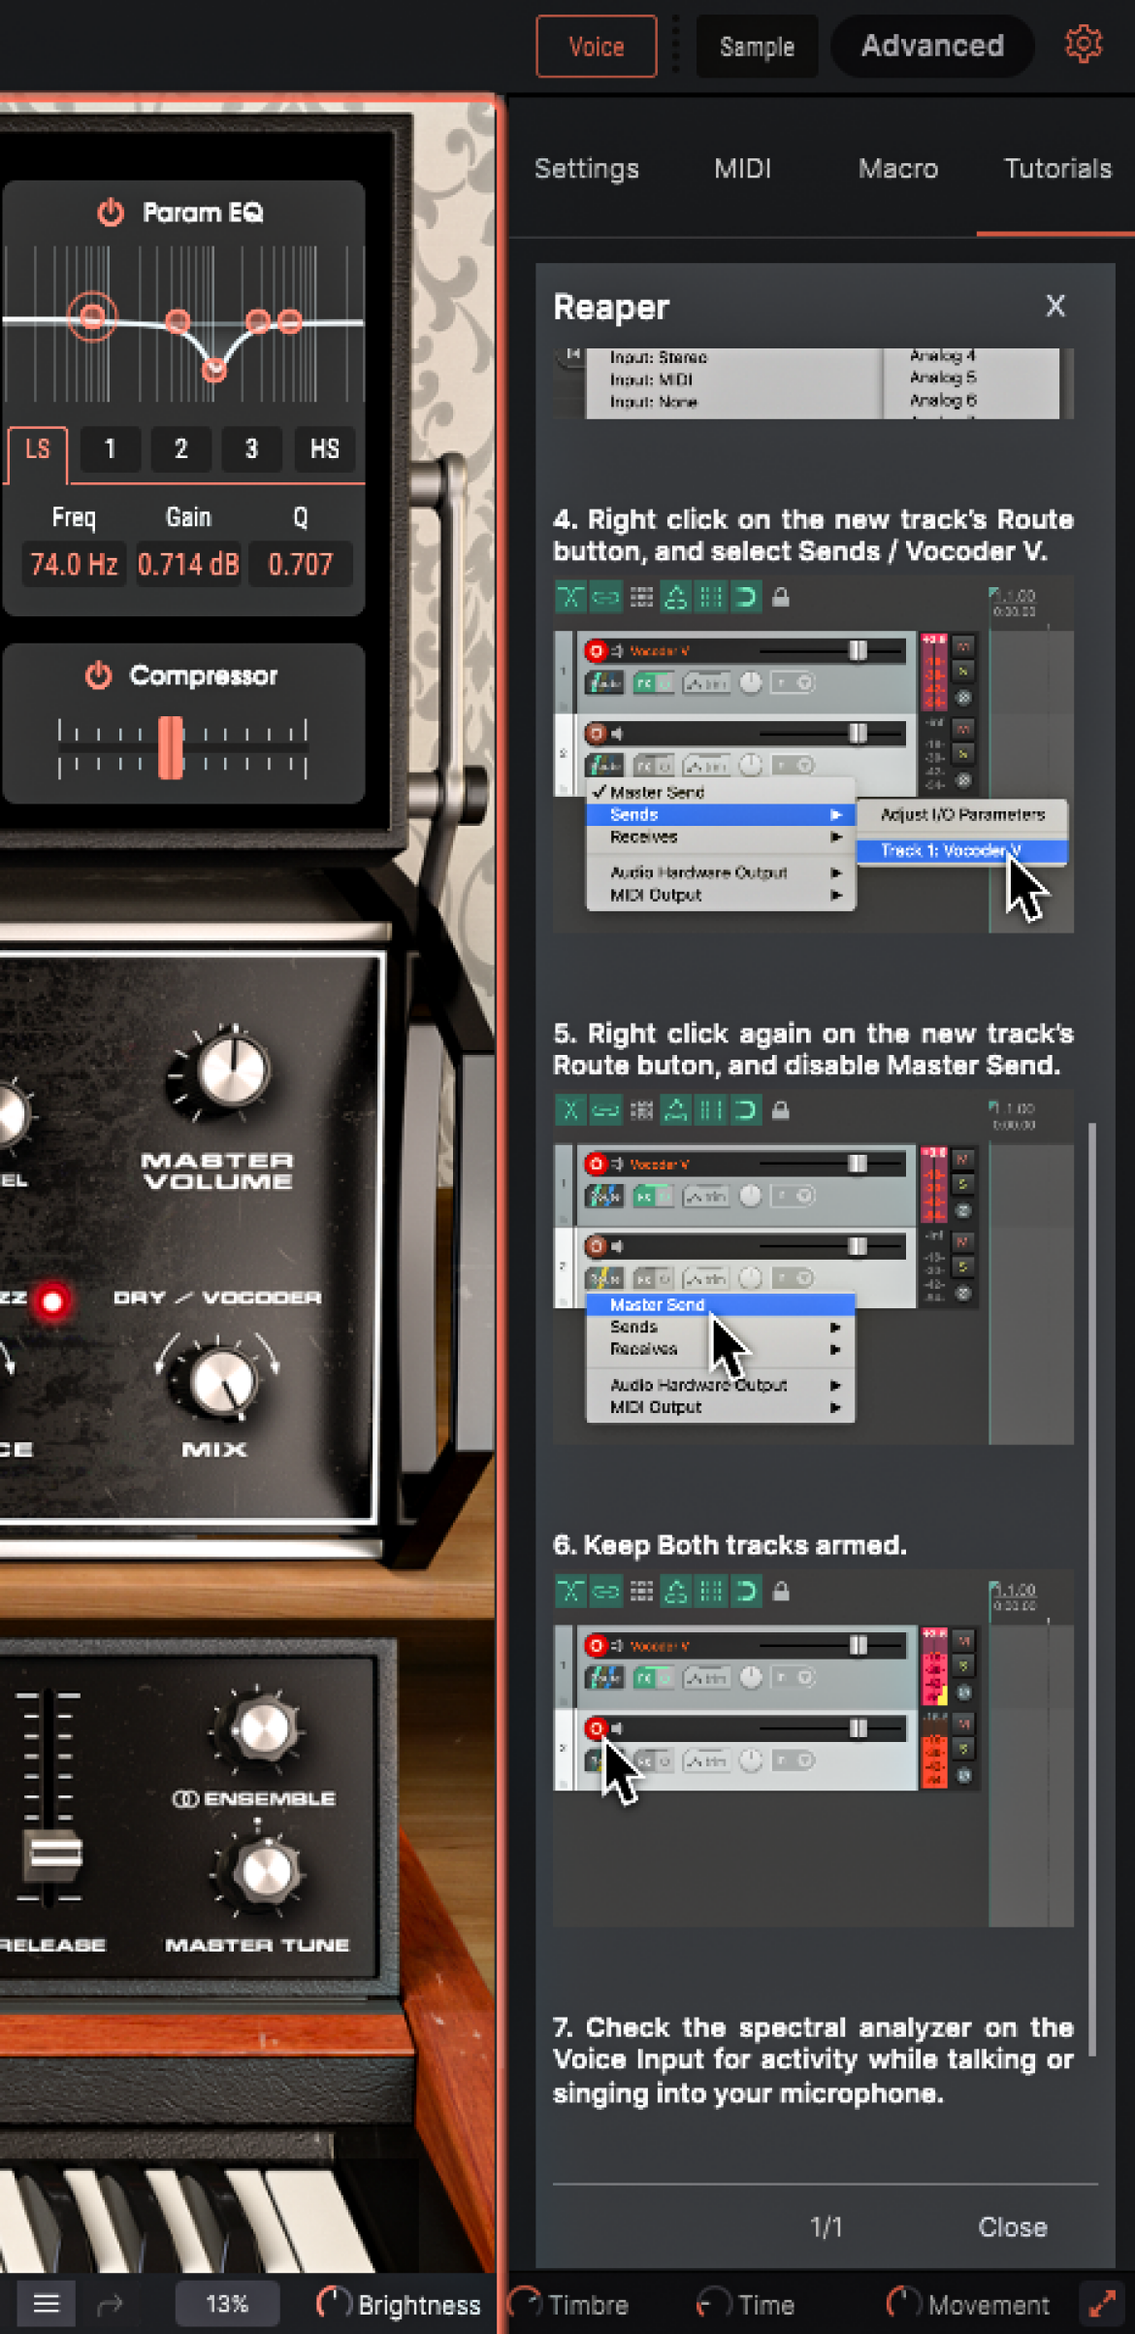Select EQ band 3 tab
This screenshot has height=2334, width=1135.
click(251, 449)
